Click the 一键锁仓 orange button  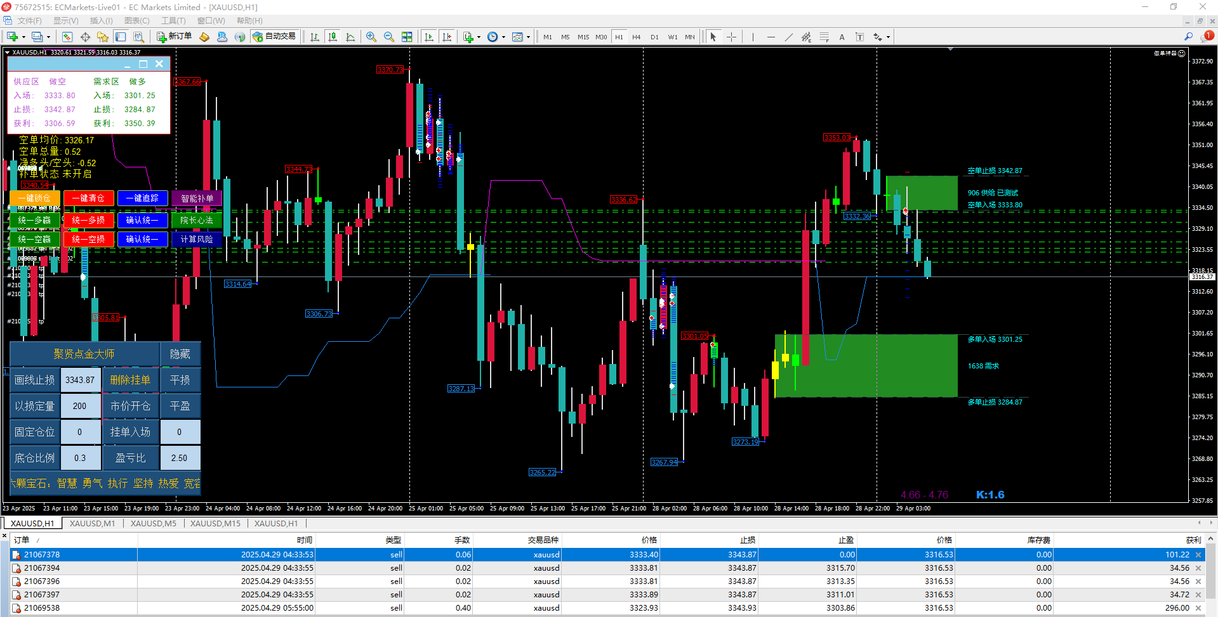(35, 198)
